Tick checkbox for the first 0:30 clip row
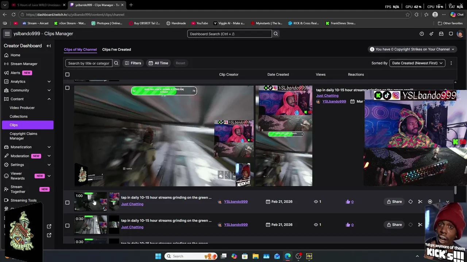This screenshot has height=262, width=467. pos(67,226)
